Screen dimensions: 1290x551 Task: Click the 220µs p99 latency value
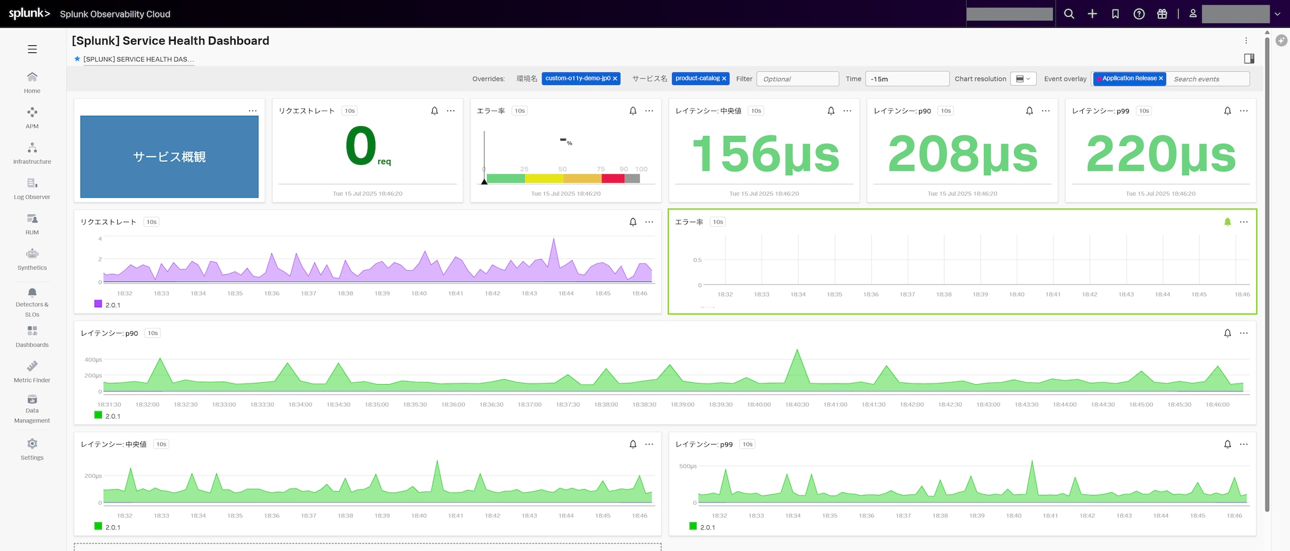click(x=1161, y=155)
